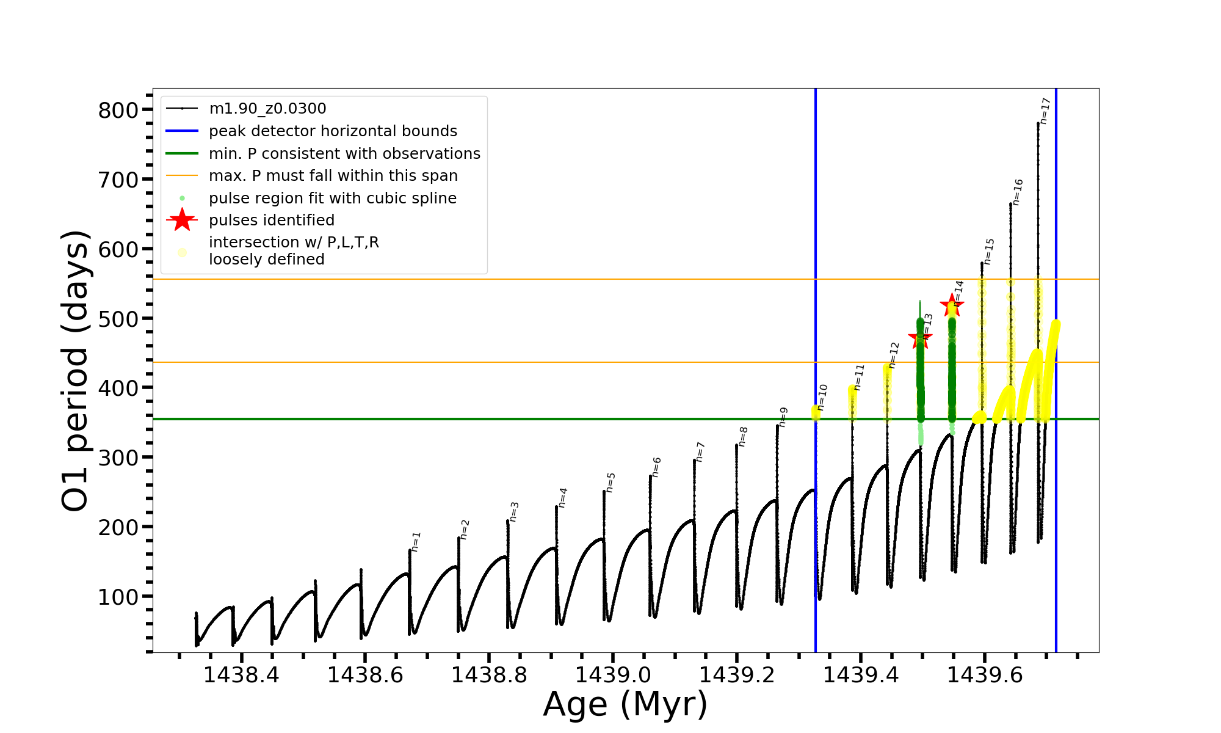Click the pale yellow circle legend marker
This screenshot has height=733, width=1221.
click(182, 252)
